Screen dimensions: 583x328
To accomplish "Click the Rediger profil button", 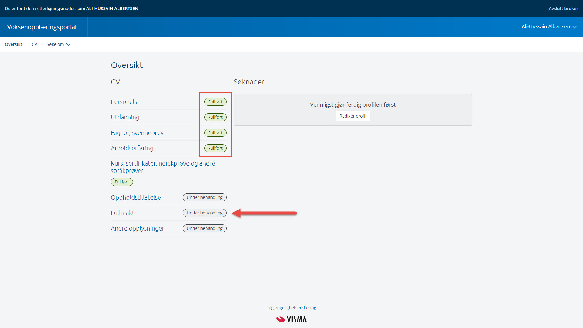I will 353,116.
